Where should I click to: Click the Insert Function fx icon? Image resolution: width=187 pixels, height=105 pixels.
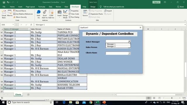click(x=31, y=24)
